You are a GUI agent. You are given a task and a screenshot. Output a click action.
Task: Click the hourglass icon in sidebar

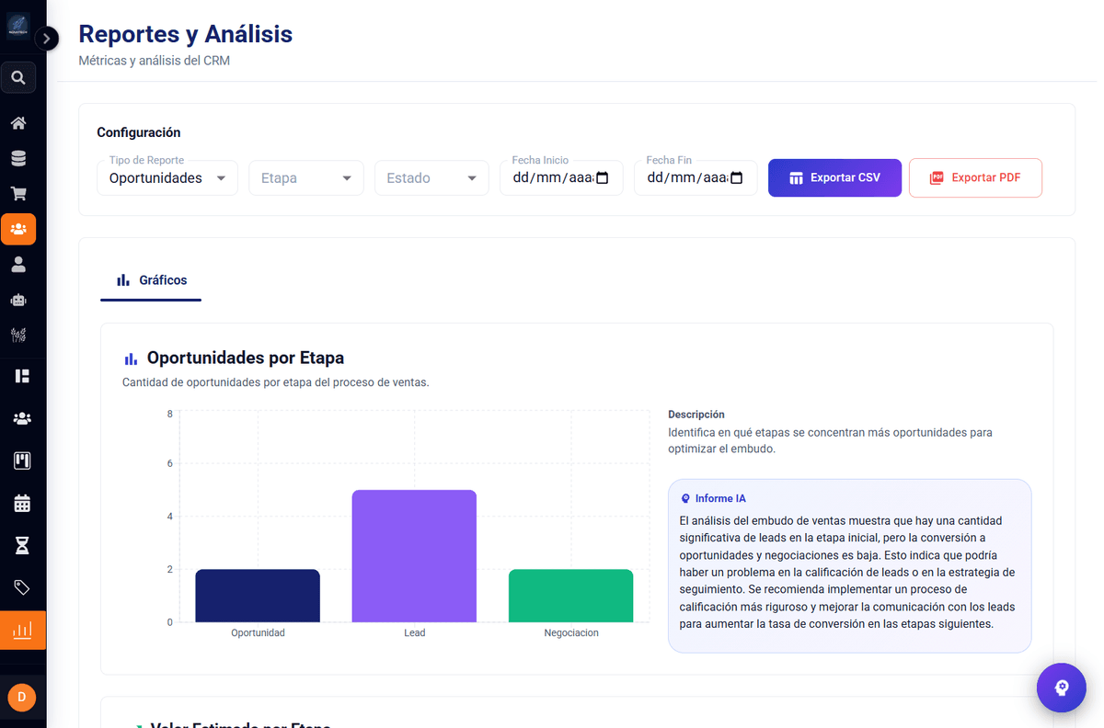(22, 545)
